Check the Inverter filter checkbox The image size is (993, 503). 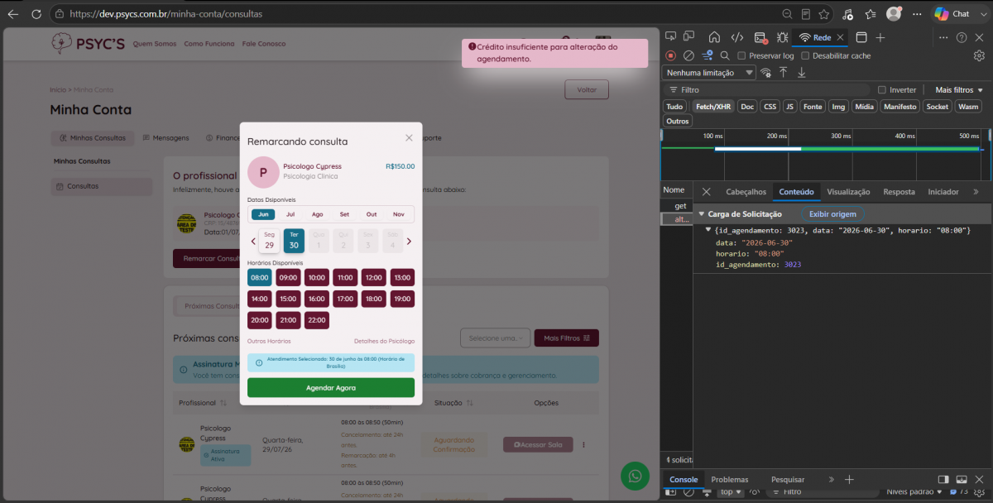[882, 89]
